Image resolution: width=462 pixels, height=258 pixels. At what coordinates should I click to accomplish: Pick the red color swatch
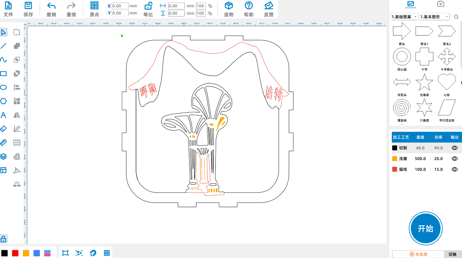click(15, 253)
